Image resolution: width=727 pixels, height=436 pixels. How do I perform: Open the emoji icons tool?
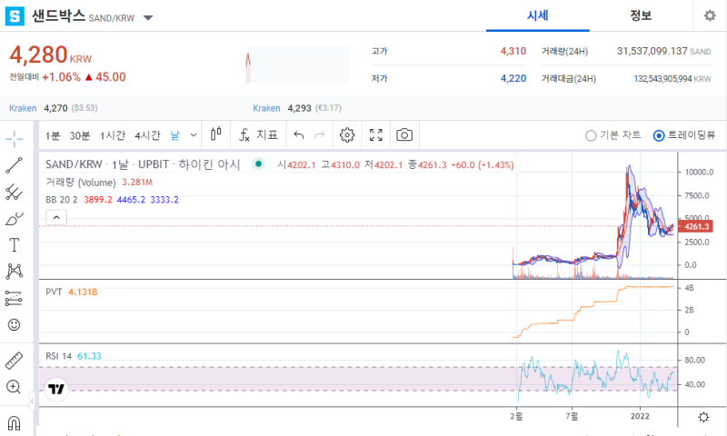(15, 325)
